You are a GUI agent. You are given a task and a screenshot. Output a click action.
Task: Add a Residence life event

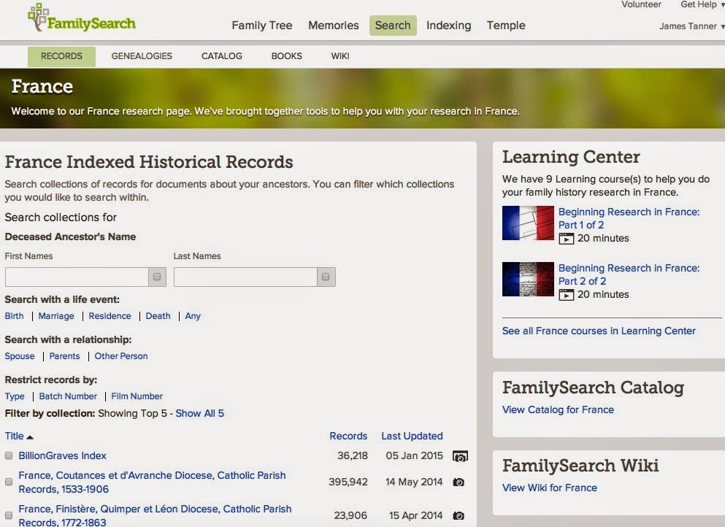click(110, 316)
